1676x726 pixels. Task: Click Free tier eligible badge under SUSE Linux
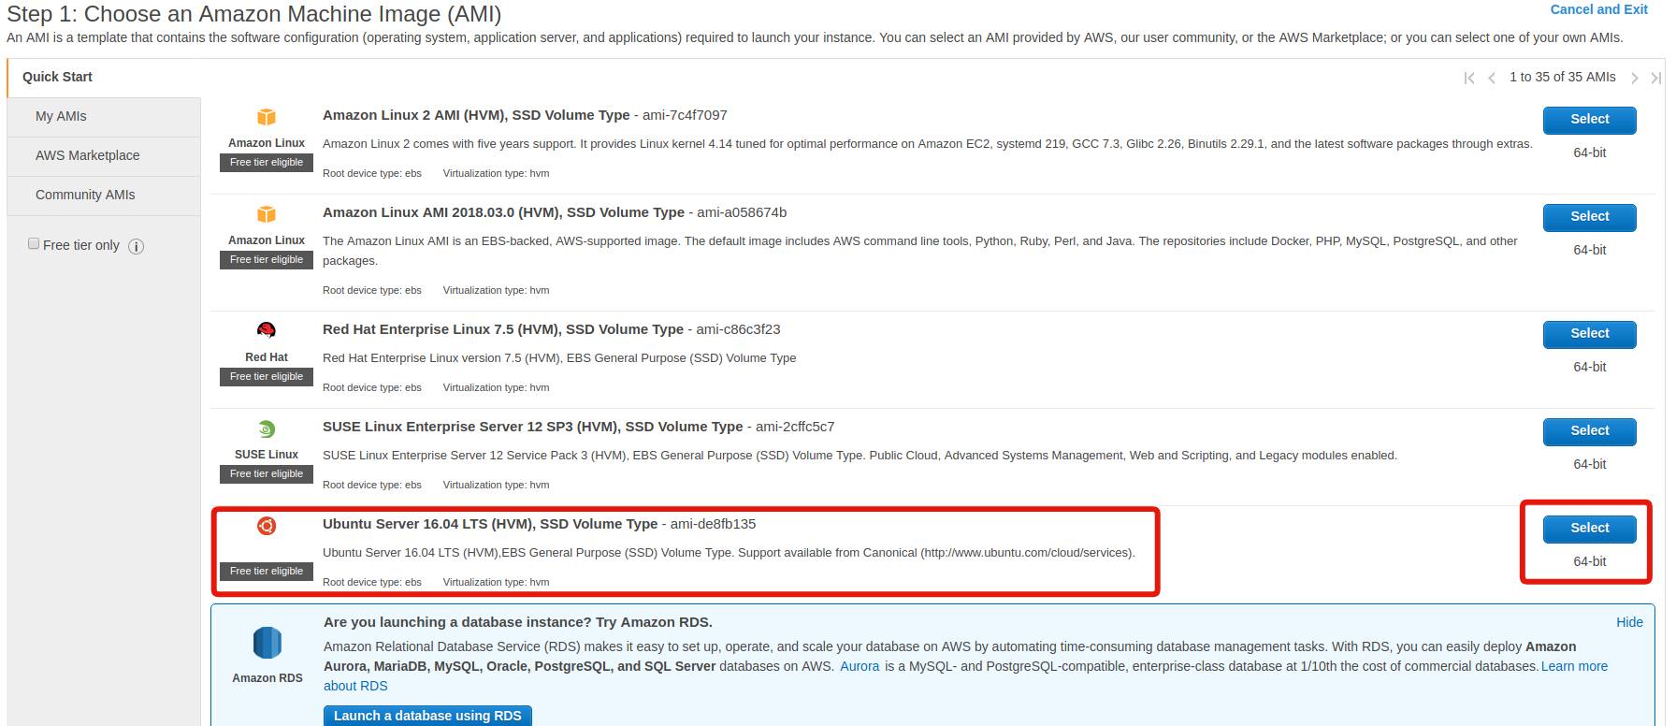(267, 473)
